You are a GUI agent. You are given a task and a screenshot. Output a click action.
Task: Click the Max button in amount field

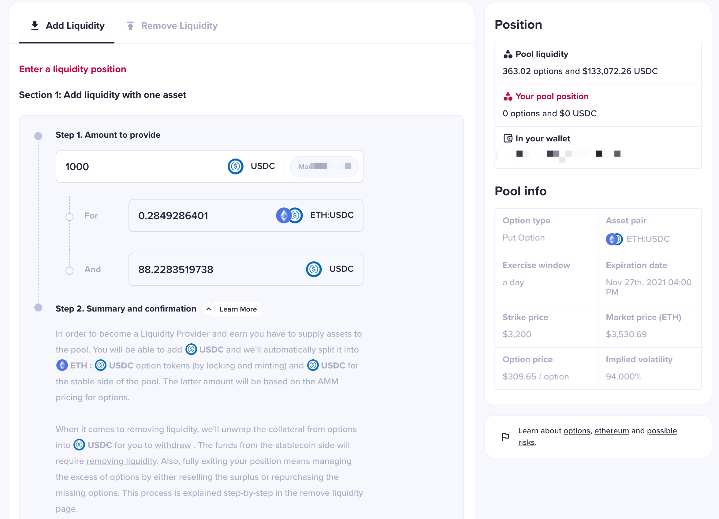[324, 166]
